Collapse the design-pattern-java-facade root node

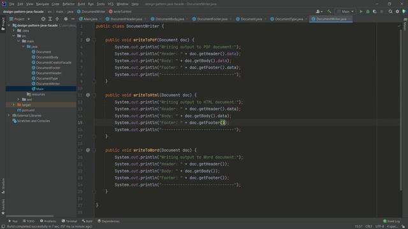(x=9, y=25)
